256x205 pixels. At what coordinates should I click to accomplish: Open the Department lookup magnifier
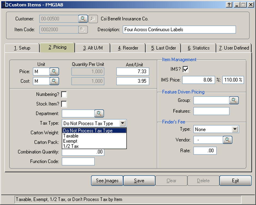(99, 113)
